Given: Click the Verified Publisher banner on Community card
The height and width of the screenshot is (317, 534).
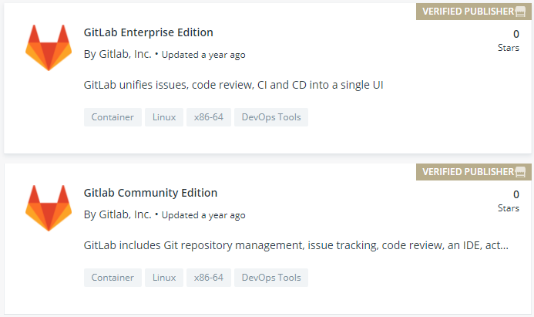Looking at the screenshot, I should [x=474, y=172].
